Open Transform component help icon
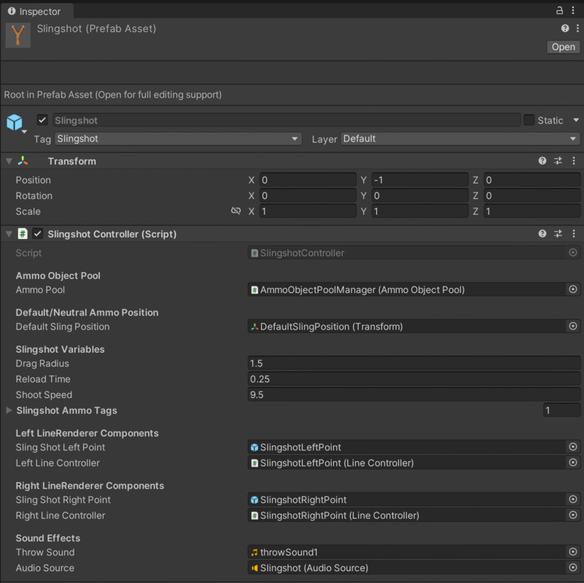 [x=542, y=161]
